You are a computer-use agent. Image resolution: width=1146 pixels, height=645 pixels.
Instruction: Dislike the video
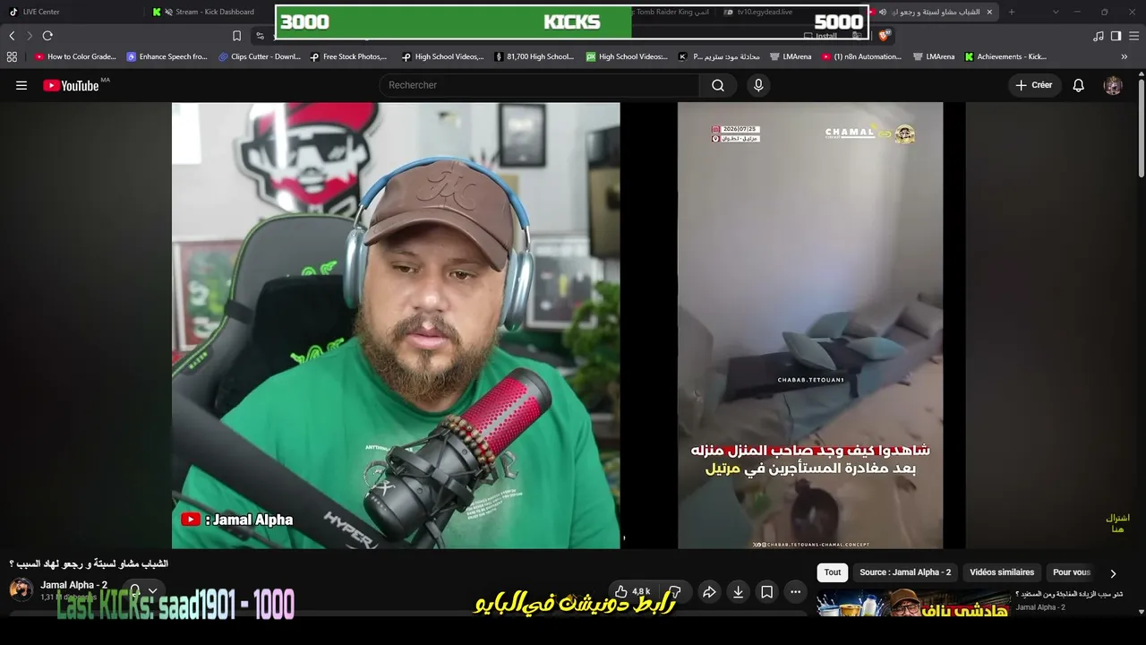674,591
